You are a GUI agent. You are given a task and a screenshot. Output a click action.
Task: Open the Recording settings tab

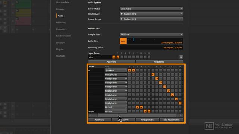[61, 22]
